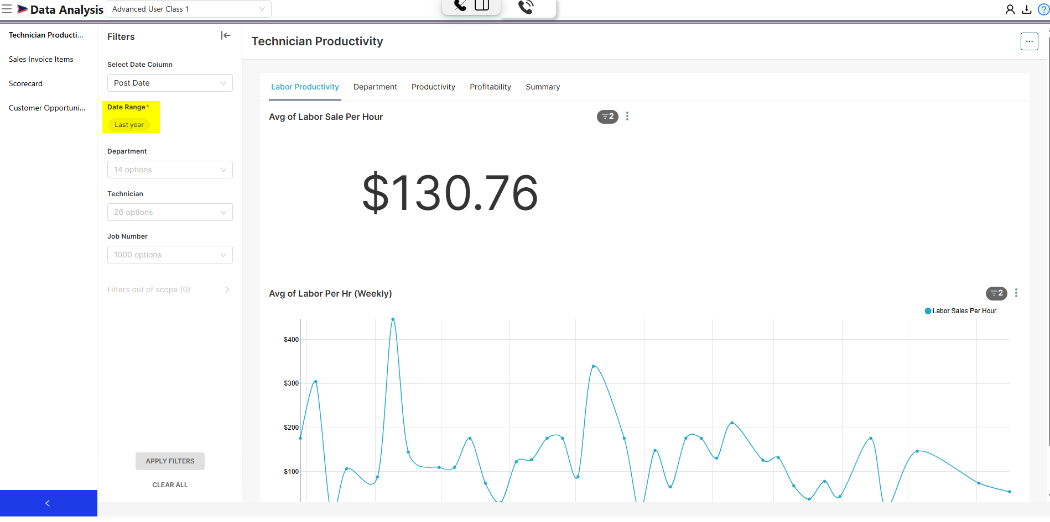This screenshot has height=522, width=1050.
Task: Click the Avg of Labor Per Hr (Weekly) title
Action: pyautogui.click(x=330, y=293)
